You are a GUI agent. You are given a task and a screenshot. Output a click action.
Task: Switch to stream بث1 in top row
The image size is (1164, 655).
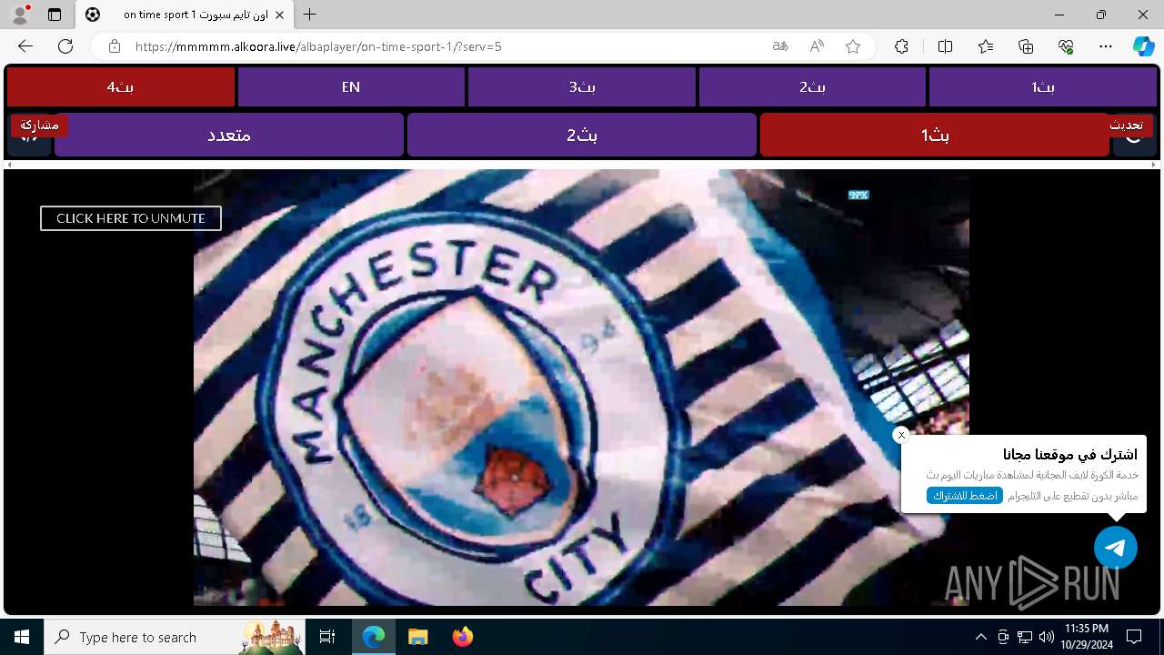1043,87
